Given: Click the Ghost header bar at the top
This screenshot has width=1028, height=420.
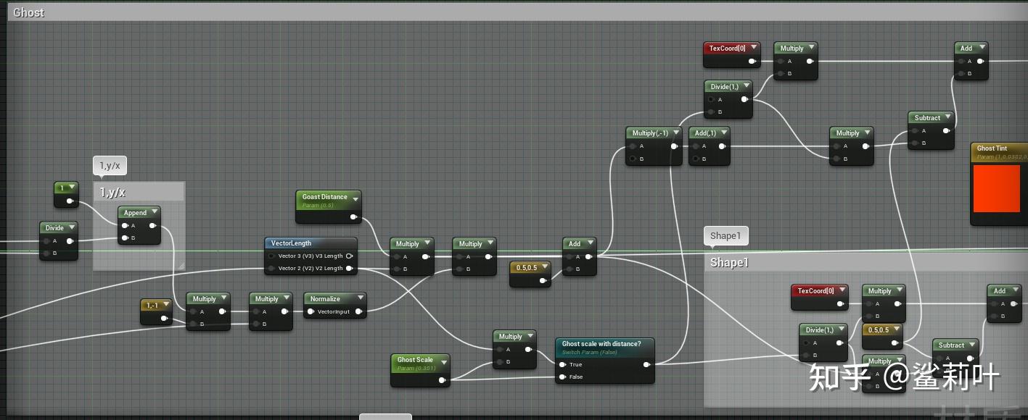Looking at the screenshot, I should pyautogui.click(x=29, y=12).
